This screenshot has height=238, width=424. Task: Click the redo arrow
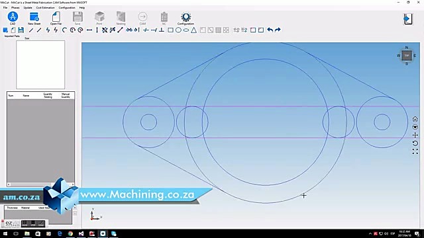278,30
